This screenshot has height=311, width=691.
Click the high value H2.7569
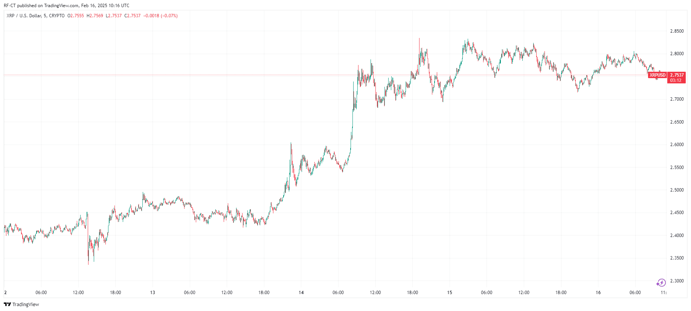95,16
